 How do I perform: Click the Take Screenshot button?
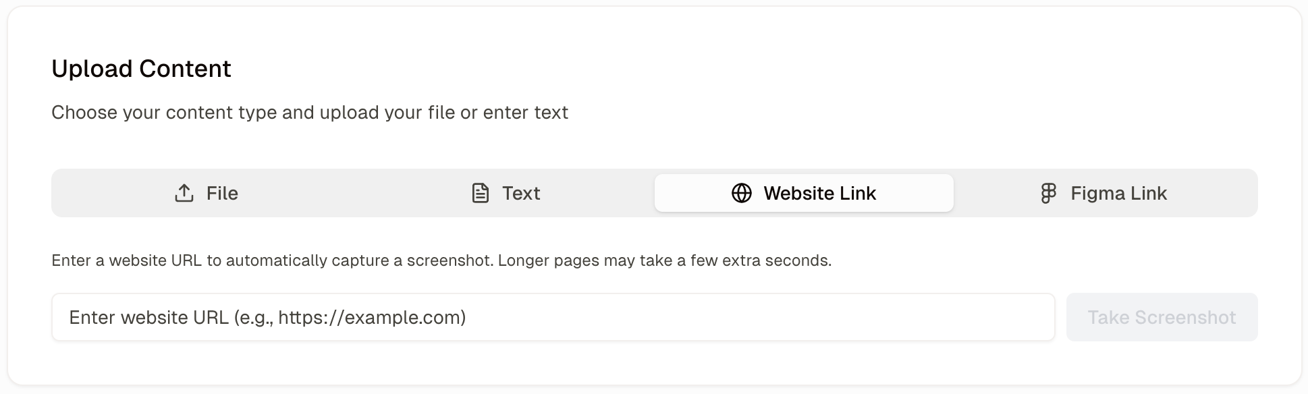(1162, 317)
